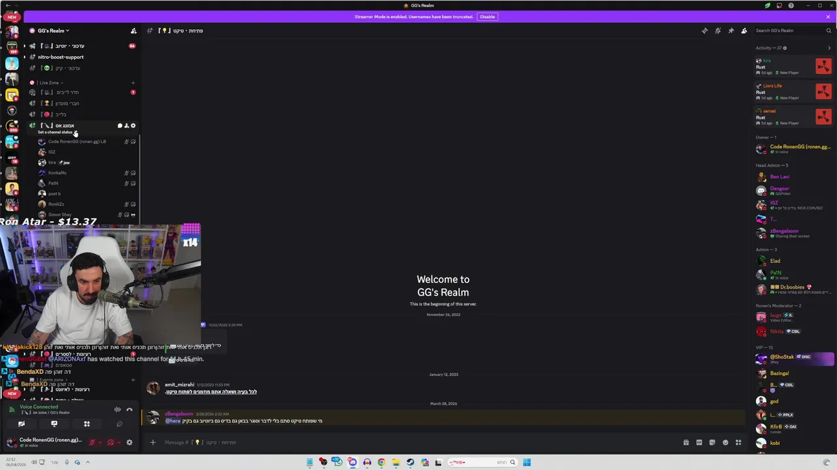Disconnect from voice call
This screenshot has width=837, height=470.
(x=129, y=409)
